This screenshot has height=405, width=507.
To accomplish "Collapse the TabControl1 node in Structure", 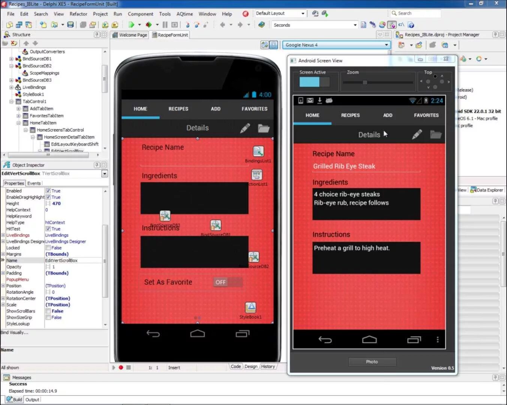I will (x=11, y=102).
